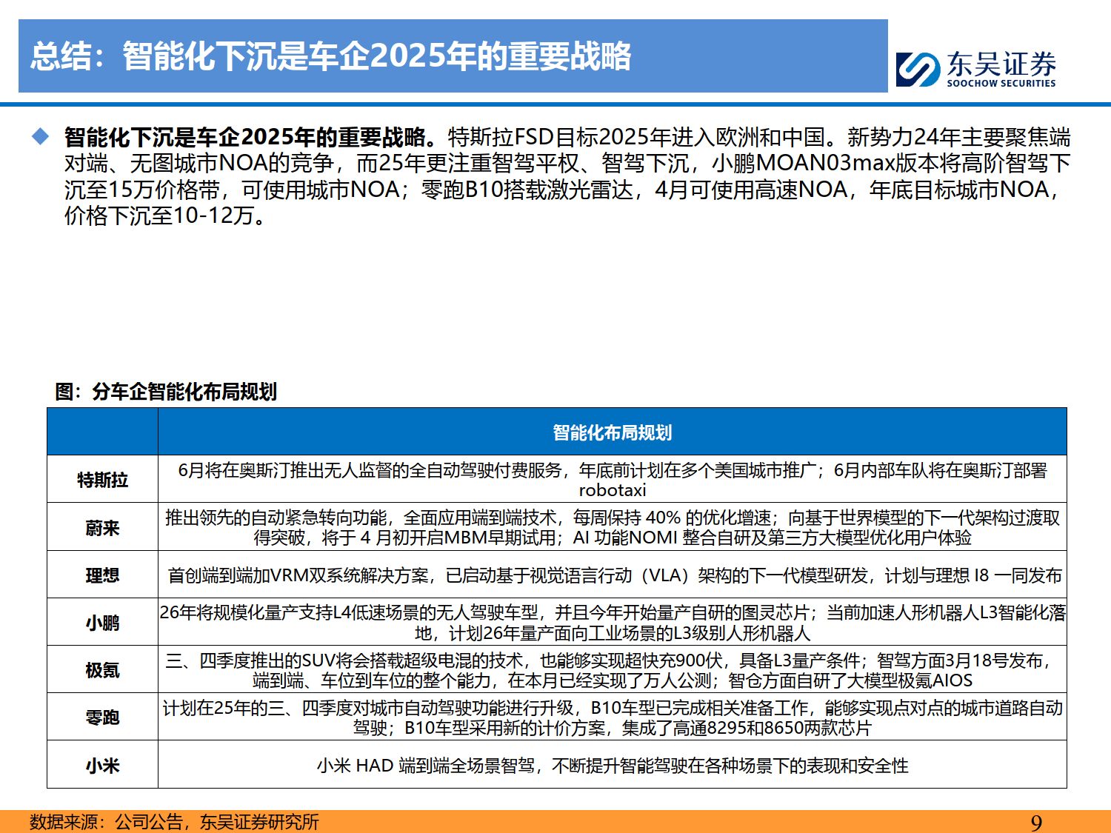Image resolution: width=1111 pixels, height=833 pixels.
Task: Select the 蔚来 row label
Action: click(102, 528)
